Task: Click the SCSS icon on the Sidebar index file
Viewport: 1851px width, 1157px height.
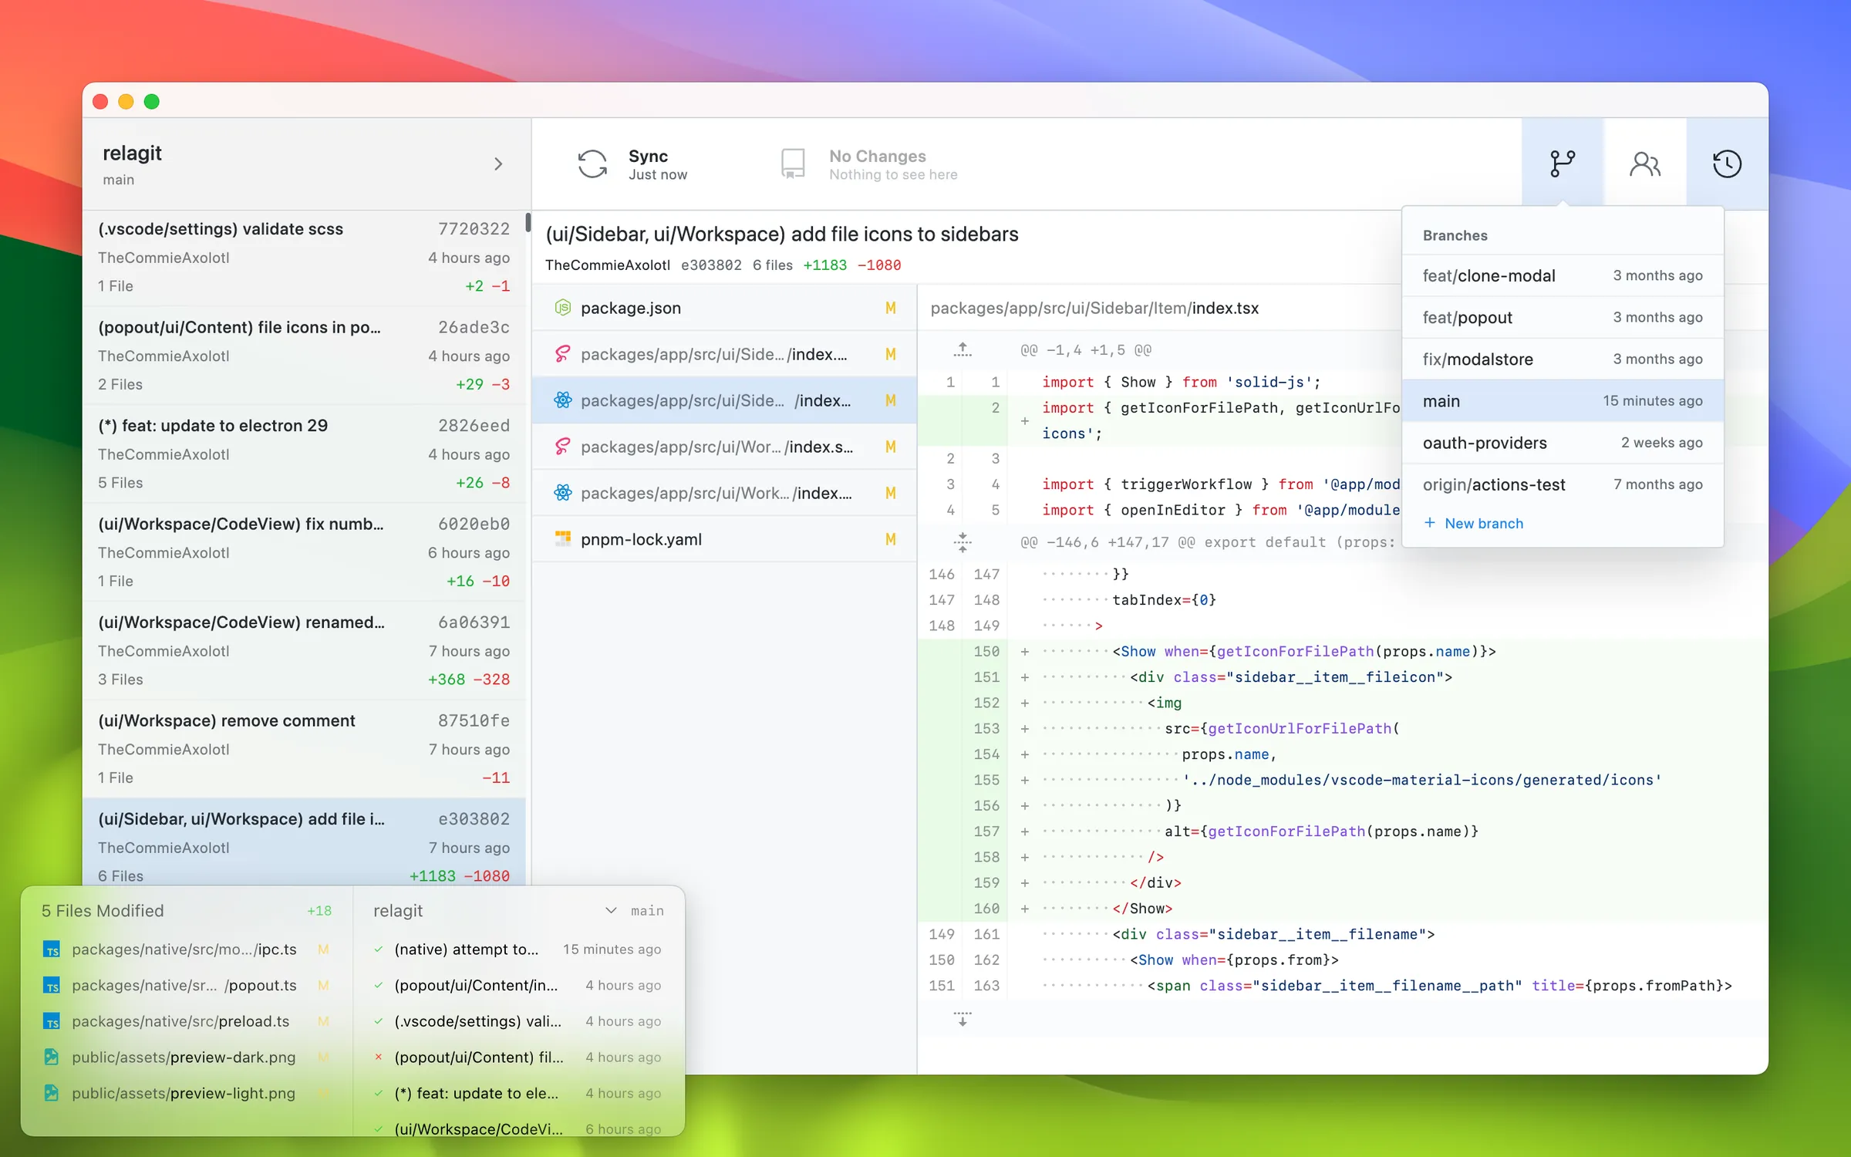Action: tap(563, 354)
